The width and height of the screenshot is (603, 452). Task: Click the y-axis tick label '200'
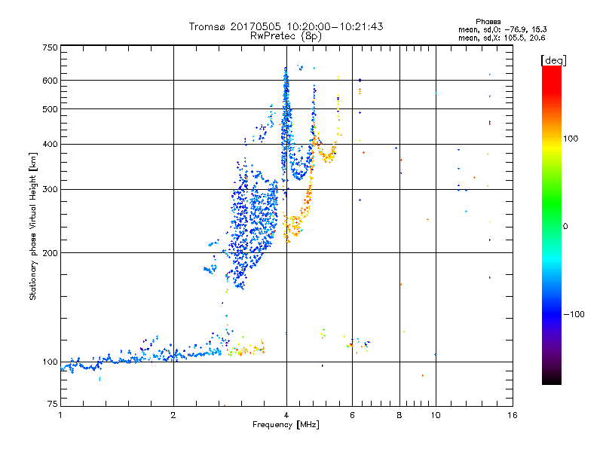(x=50, y=253)
